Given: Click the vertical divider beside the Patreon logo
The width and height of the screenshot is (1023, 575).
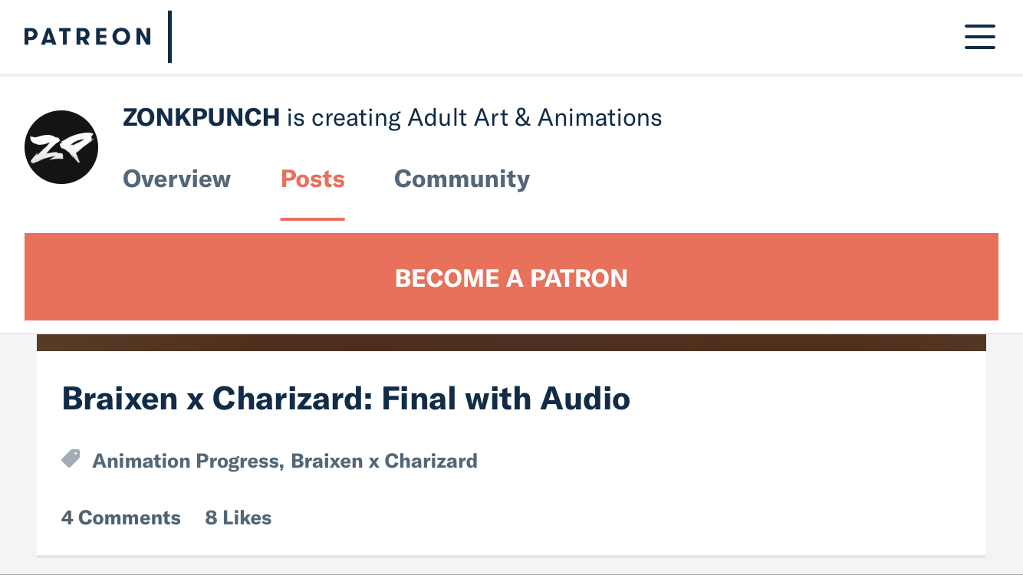Looking at the screenshot, I should coord(169,37).
